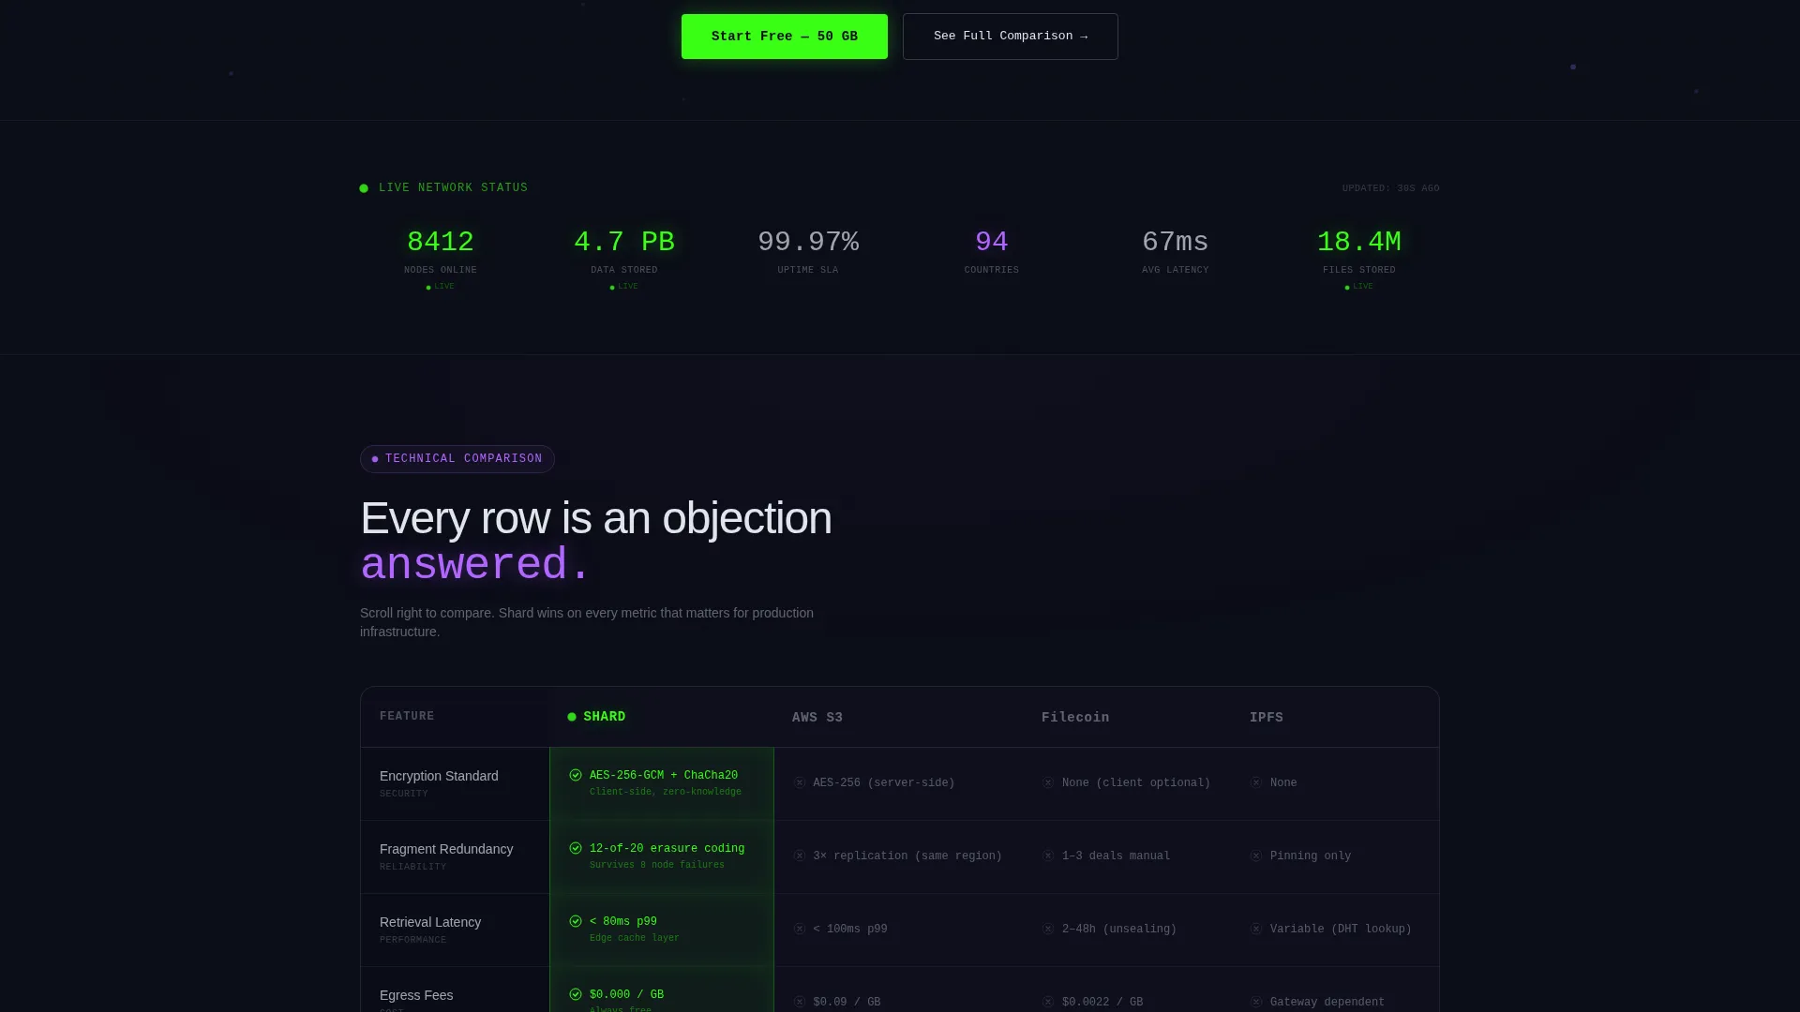1800x1012 pixels.
Task: Click the cross icon beside IPFS encryption None
Action: [1256, 782]
